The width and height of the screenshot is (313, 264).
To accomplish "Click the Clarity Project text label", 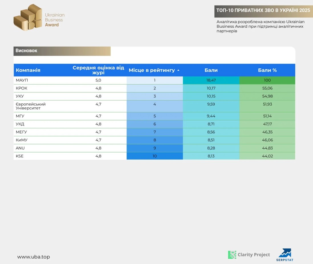I will tap(253, 255).
